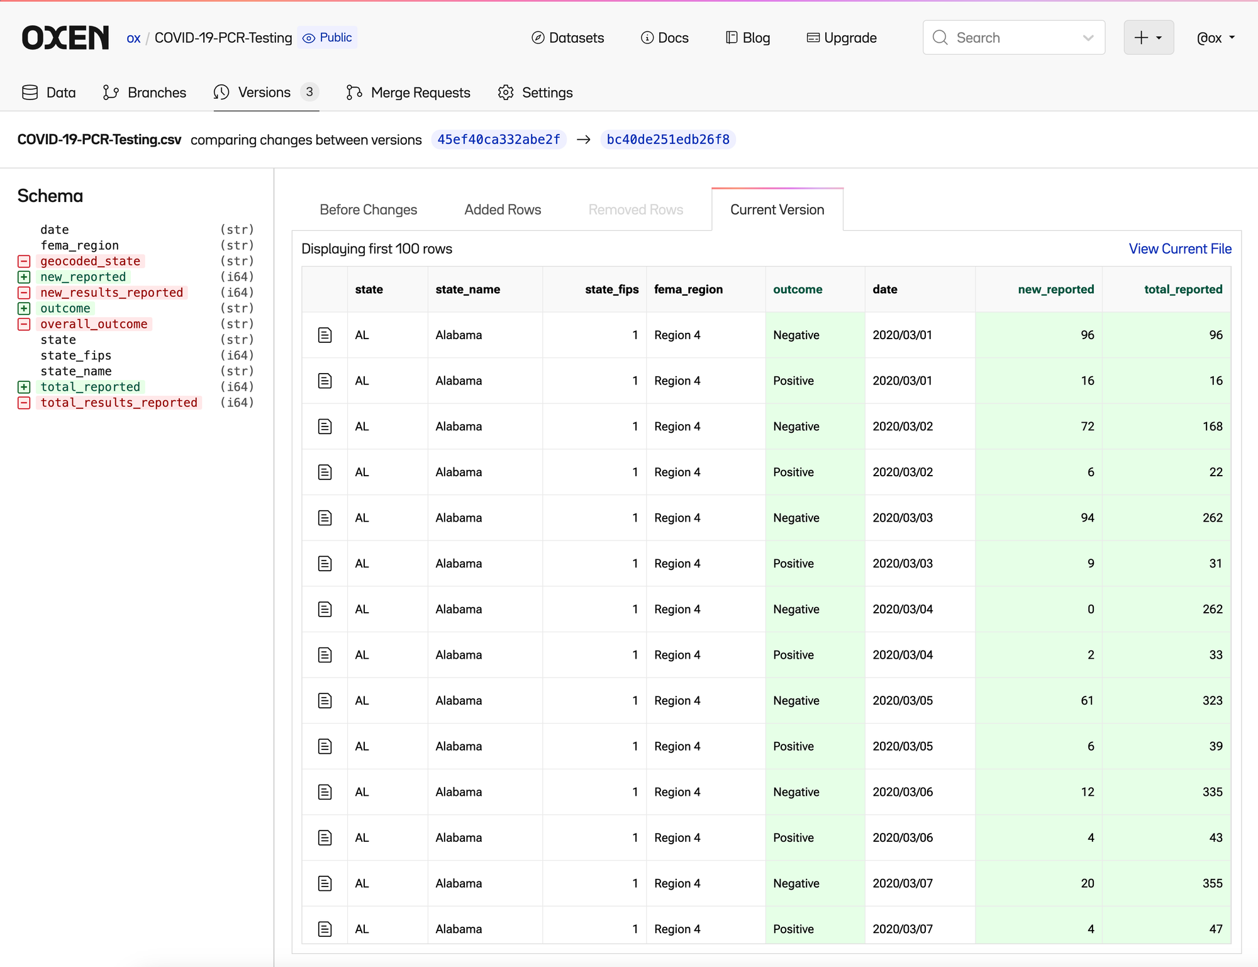Open Branches via branch icon
The height and width of the screenshot is (967, 1258).
coord(111,92)
